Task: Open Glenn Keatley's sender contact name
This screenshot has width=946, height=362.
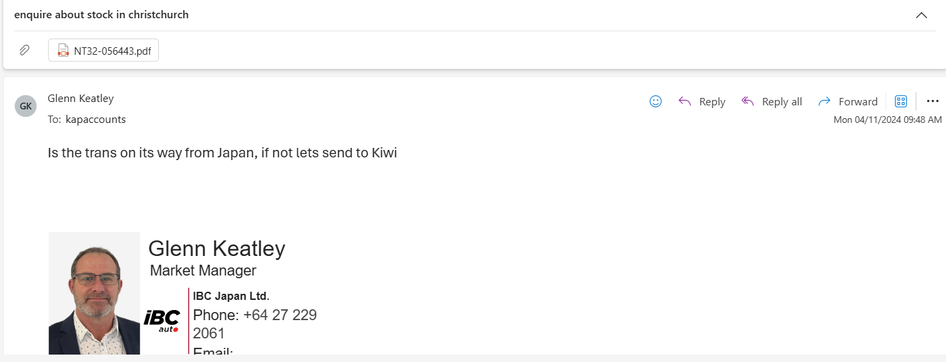Action: click(x=80, y=99)
